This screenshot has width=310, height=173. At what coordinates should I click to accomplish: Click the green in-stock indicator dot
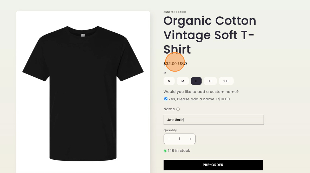[165, 151]
